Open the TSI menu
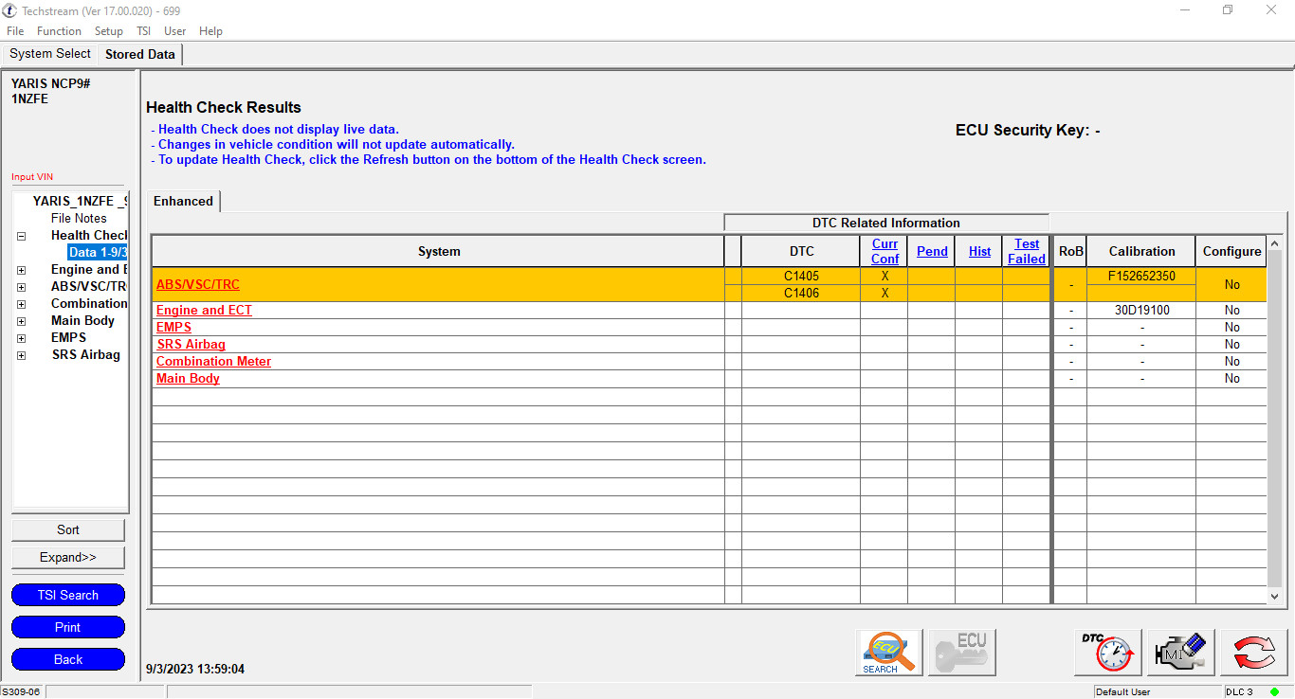Screen dimensions: 1295x699 click(x=143, y=31)
